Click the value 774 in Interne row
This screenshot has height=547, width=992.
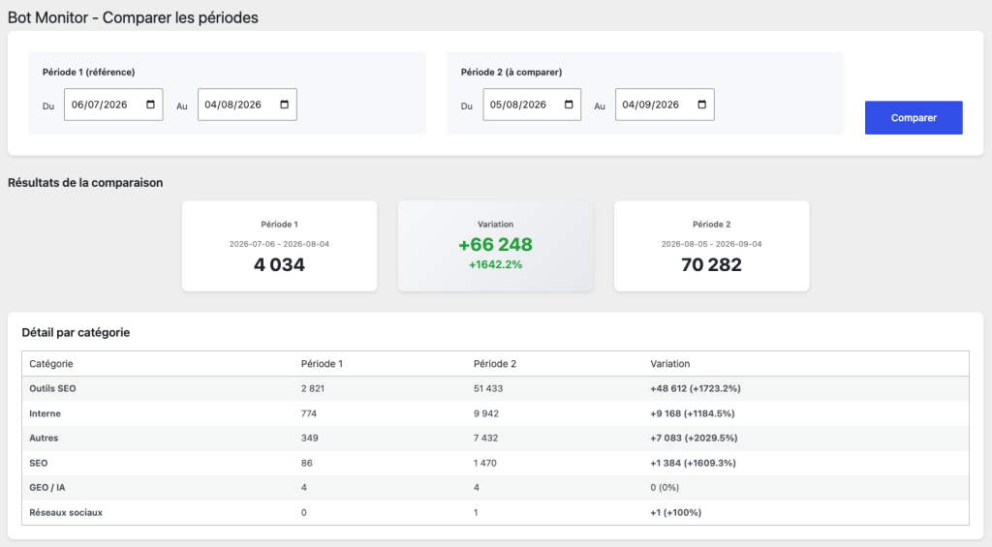pyautogui.click(x=309, y=413)
